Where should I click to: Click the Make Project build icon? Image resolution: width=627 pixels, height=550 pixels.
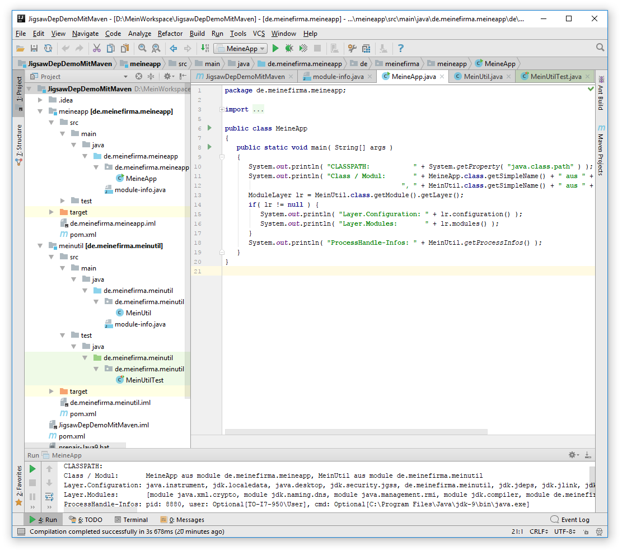point(205,48)
